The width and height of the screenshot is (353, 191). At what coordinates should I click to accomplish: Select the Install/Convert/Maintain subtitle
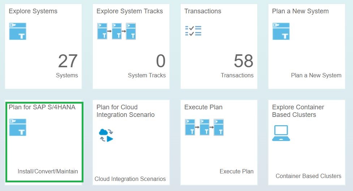48,171
